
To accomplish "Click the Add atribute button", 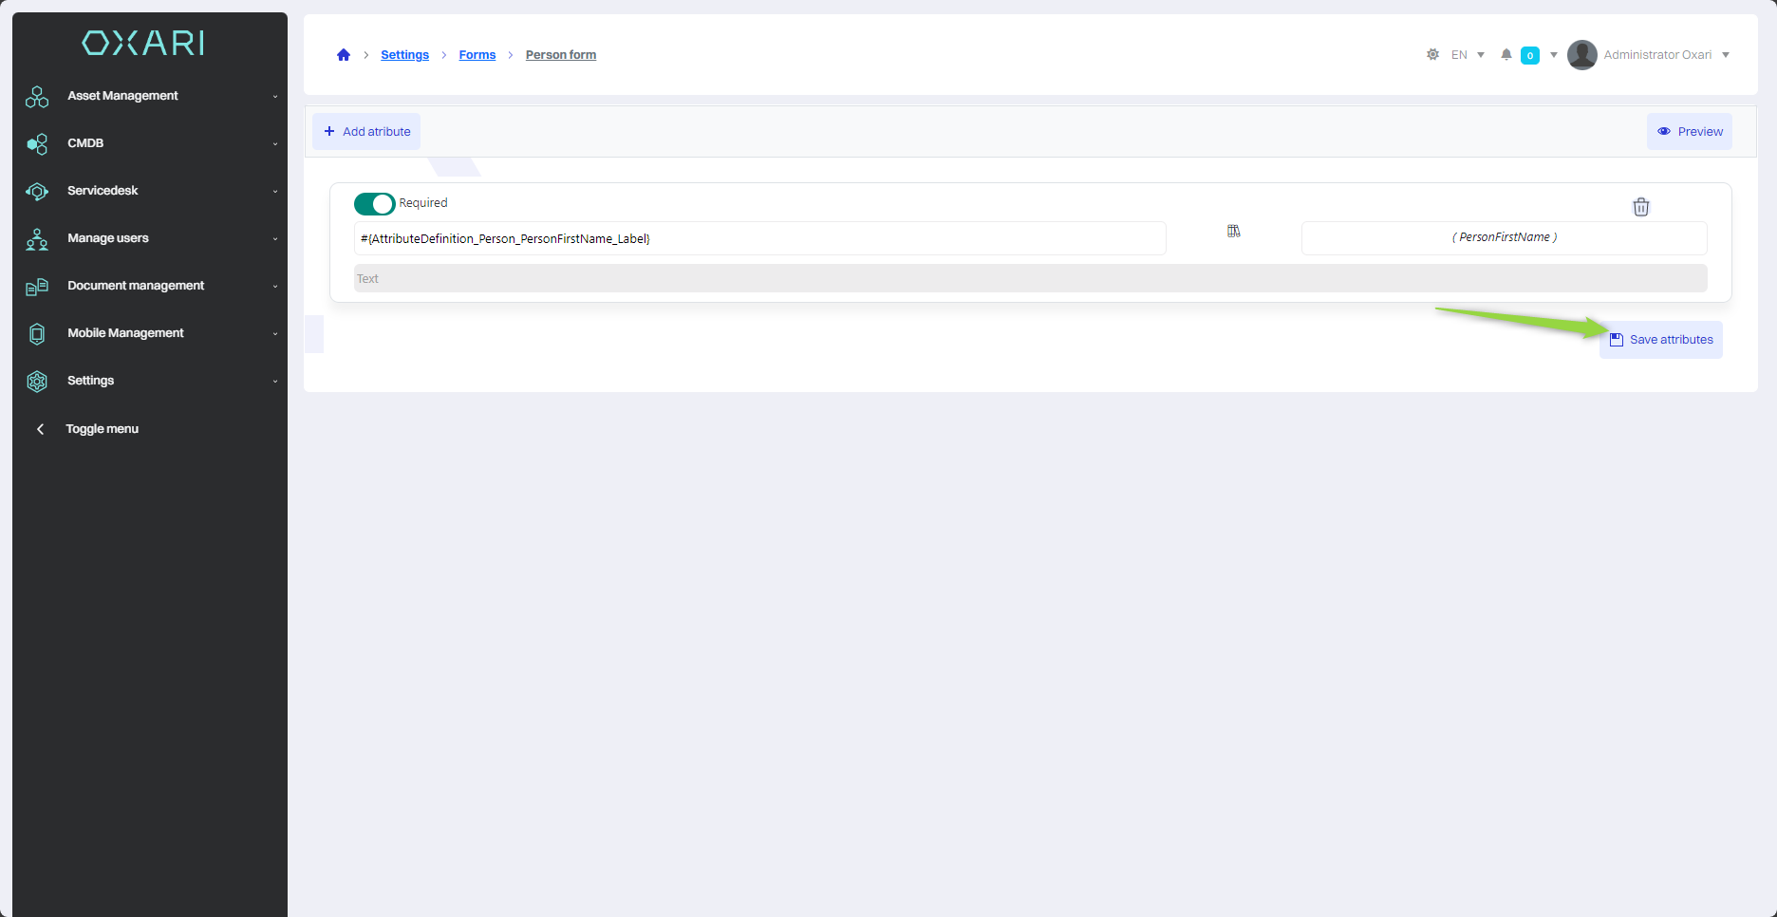I will coord(366,132).
